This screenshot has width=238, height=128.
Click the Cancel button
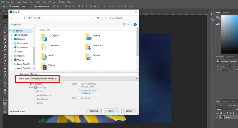pos(129,111)
